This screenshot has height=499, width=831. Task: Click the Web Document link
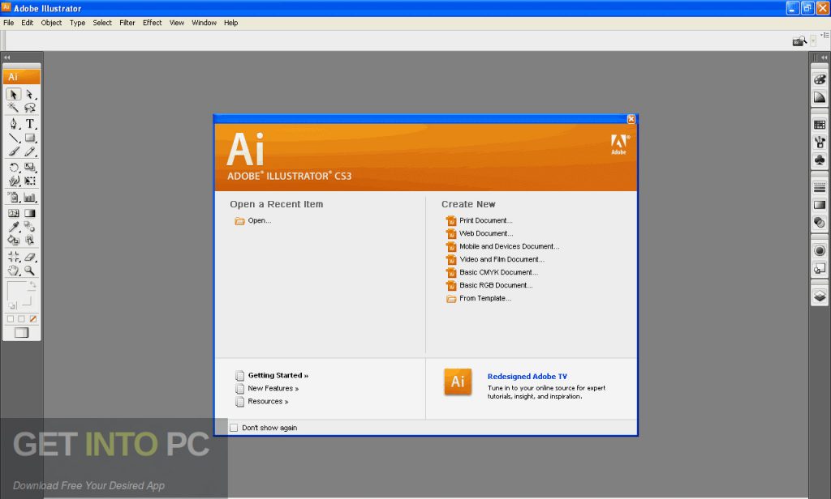[x=480, y=233]
